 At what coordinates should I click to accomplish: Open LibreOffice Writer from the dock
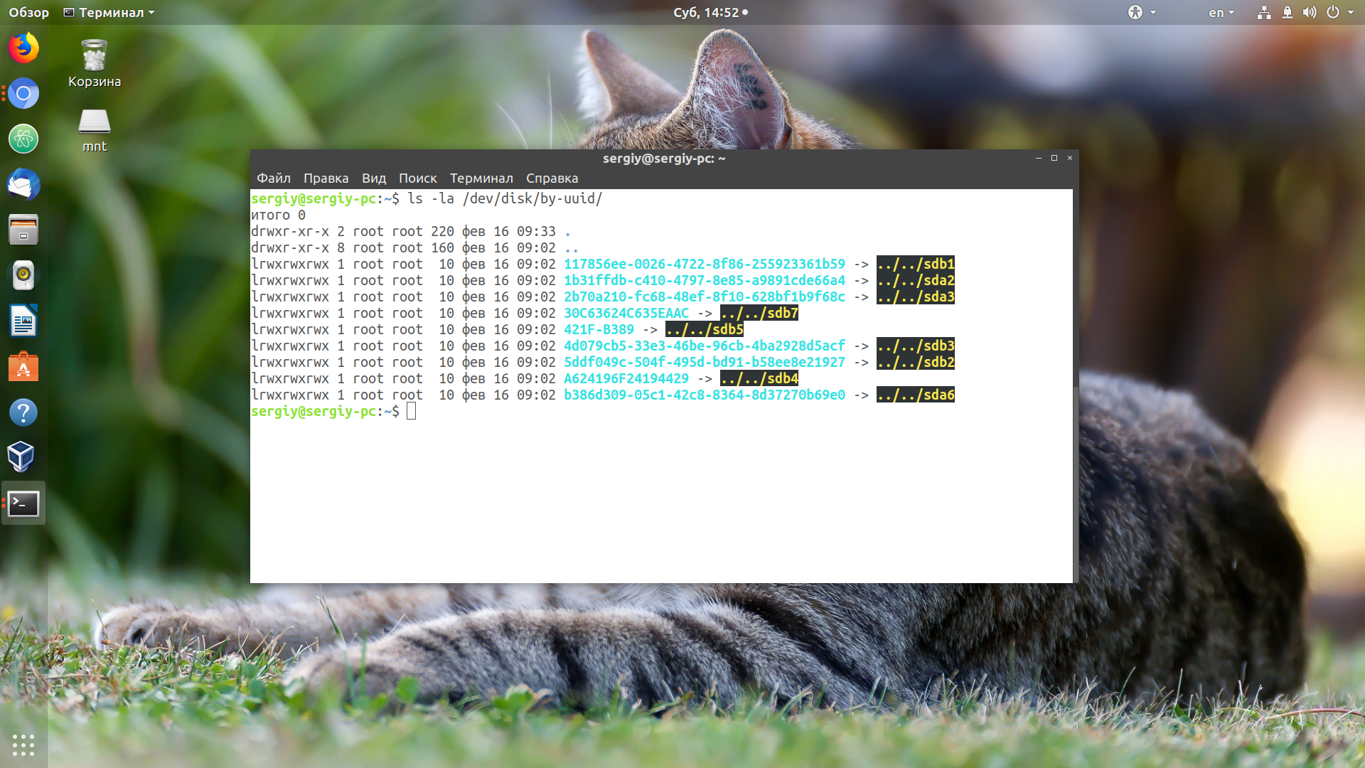tap(23, 321)
